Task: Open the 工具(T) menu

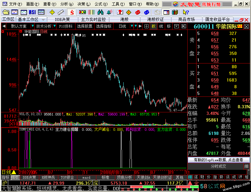Action: point(118,4)
